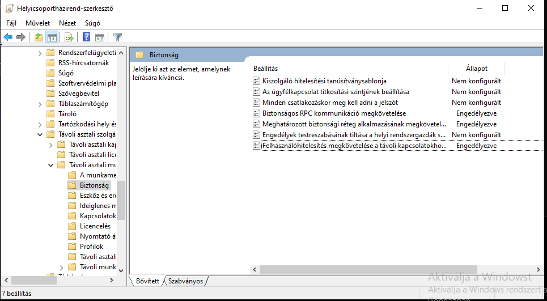This screenshot has width=547, height=301.
Task: Open Help via blue question mark icon
Action: click(86, 37)
